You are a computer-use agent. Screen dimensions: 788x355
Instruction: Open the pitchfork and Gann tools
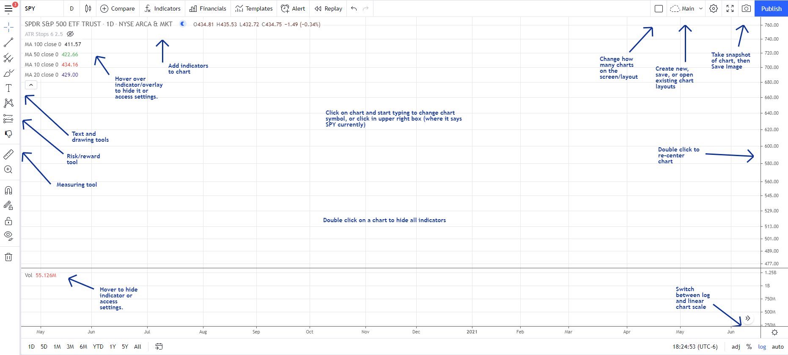pyautogui.click(x=8, y=58)
